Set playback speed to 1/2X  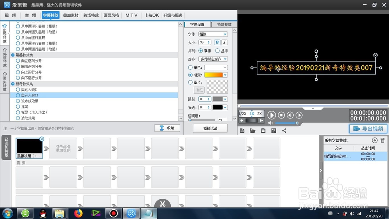click(x=242, y=114)
